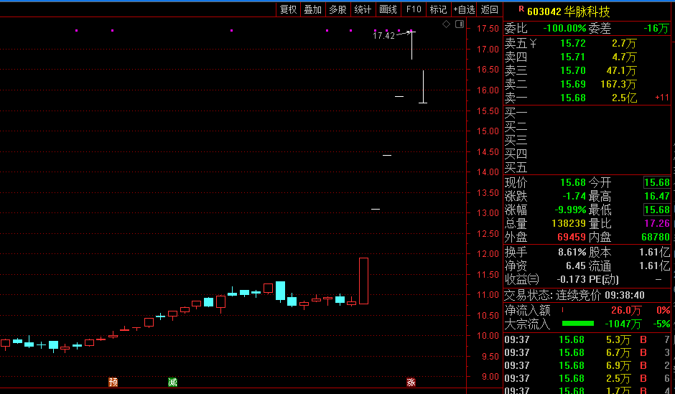Viewport: 675px width, 394px height.
Task: Click the 17.50 price axis label
Action: click(x=488, y=29)
